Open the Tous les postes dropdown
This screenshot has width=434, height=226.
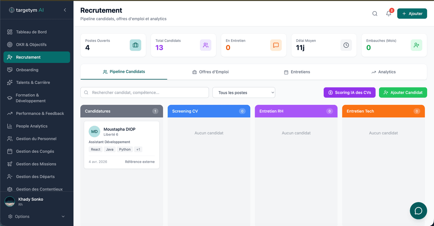[244, 93]
